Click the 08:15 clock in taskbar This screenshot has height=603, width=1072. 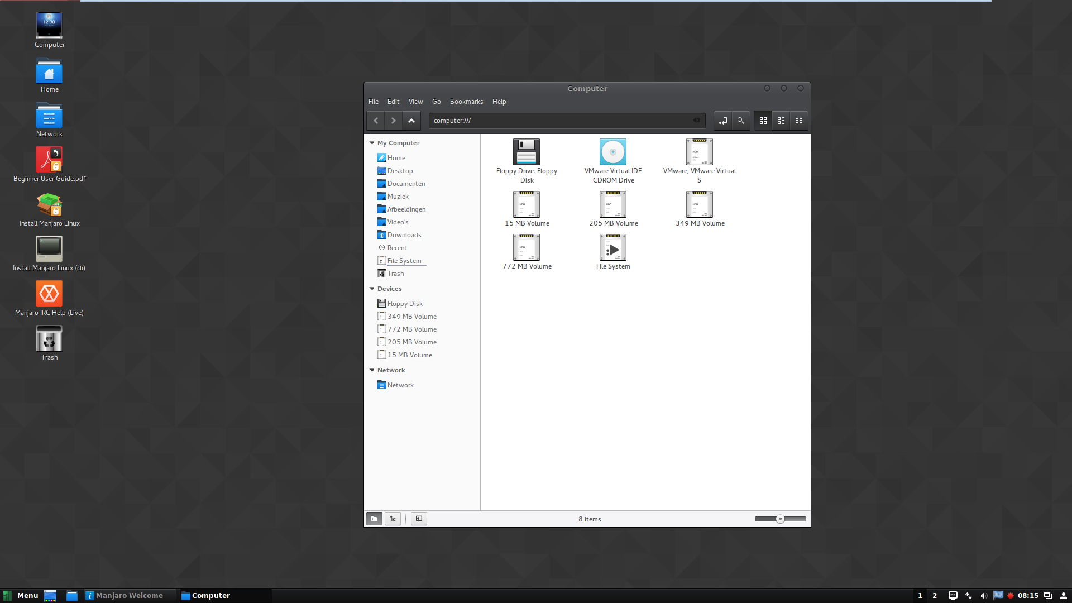[1028, 596]
